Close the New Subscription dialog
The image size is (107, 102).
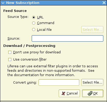[104, 3]
